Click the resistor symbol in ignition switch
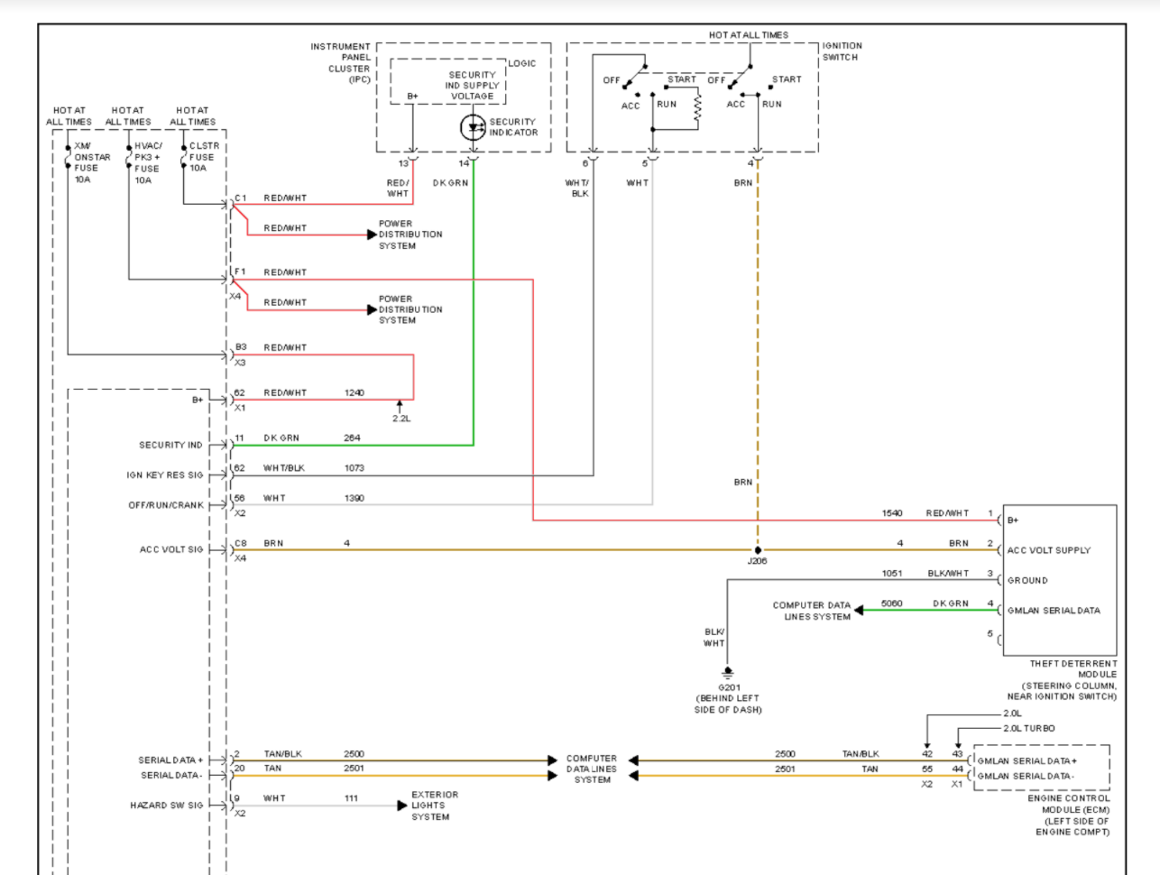This screenshot has width=1160, height=875. [x=697, y=107]
